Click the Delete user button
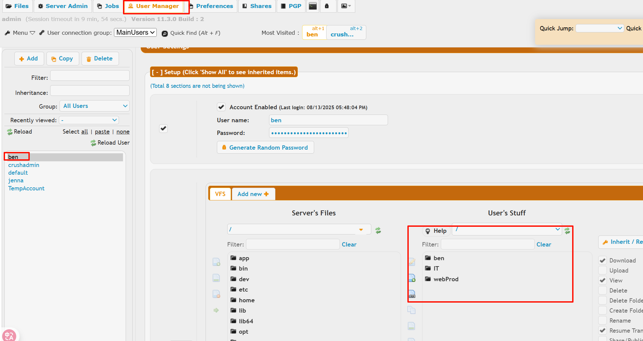This screenshot has height=341, width=643. (100, 59)
